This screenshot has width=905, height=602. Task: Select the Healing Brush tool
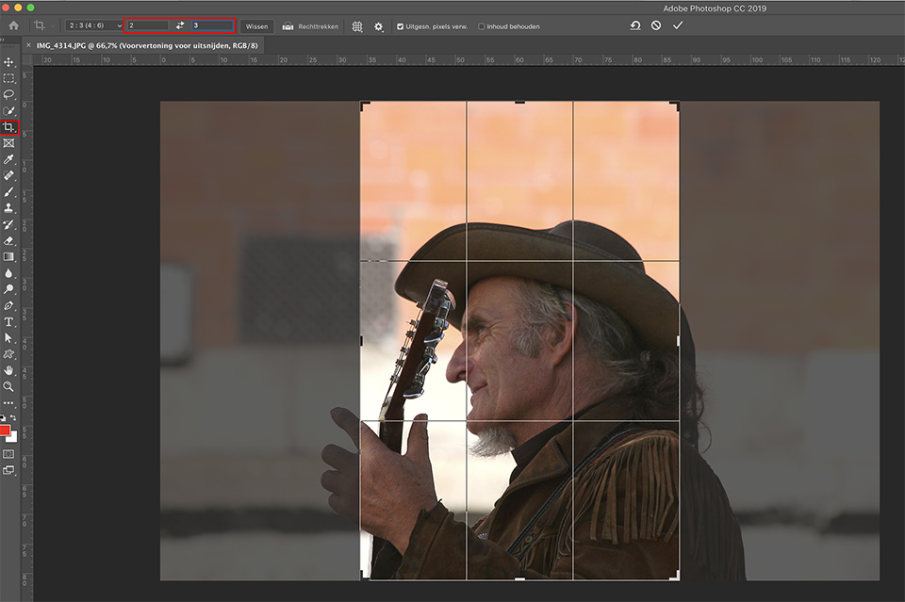coord(8,175)
